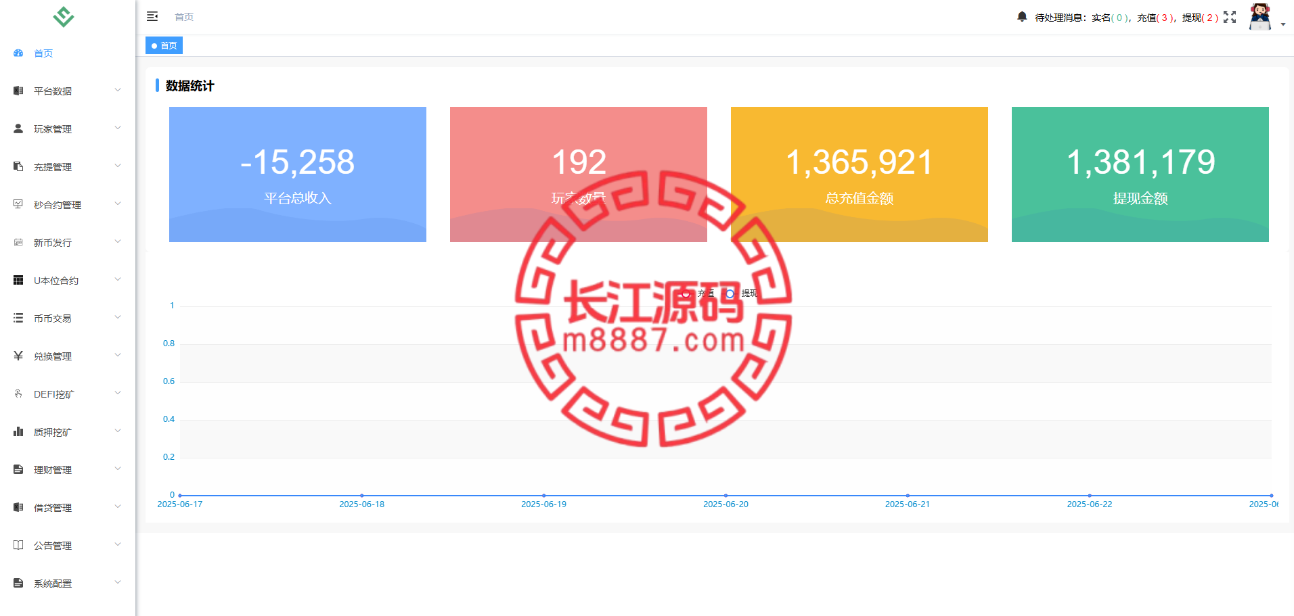This screenshot has height=616, width=1294.
Task: Expand the 平台数据 submenu chevron
Action: coord(118,90)
